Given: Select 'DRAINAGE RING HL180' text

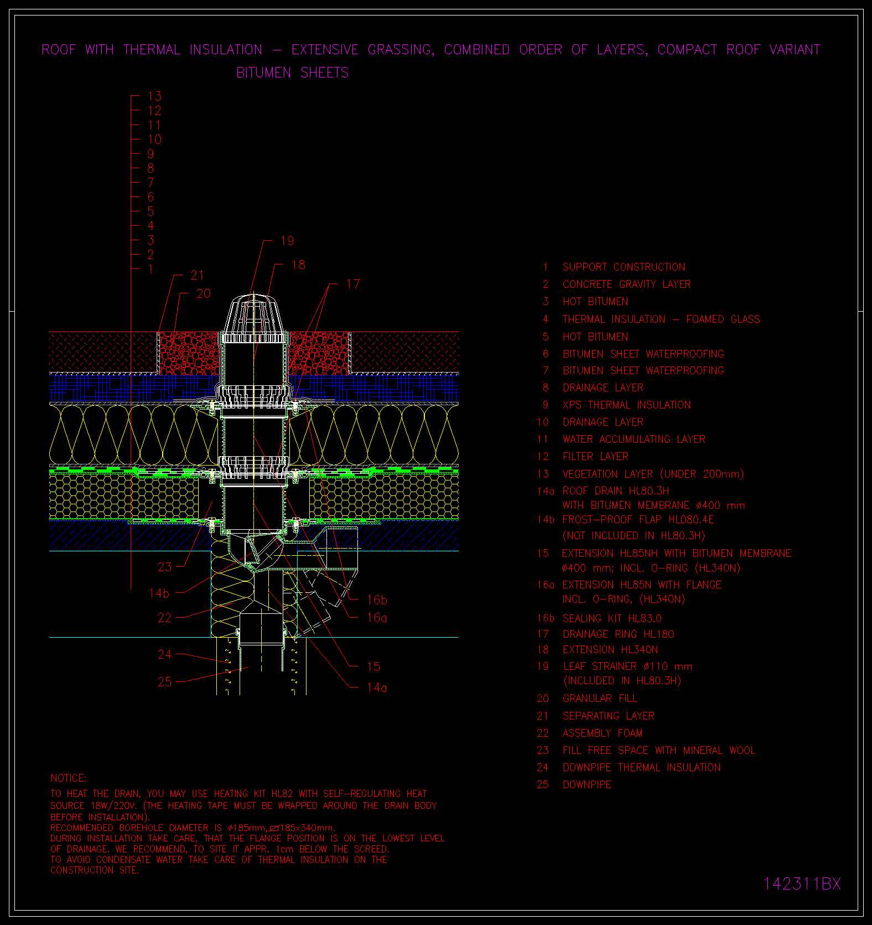Looking at the screenshot, I should point(618,634).
